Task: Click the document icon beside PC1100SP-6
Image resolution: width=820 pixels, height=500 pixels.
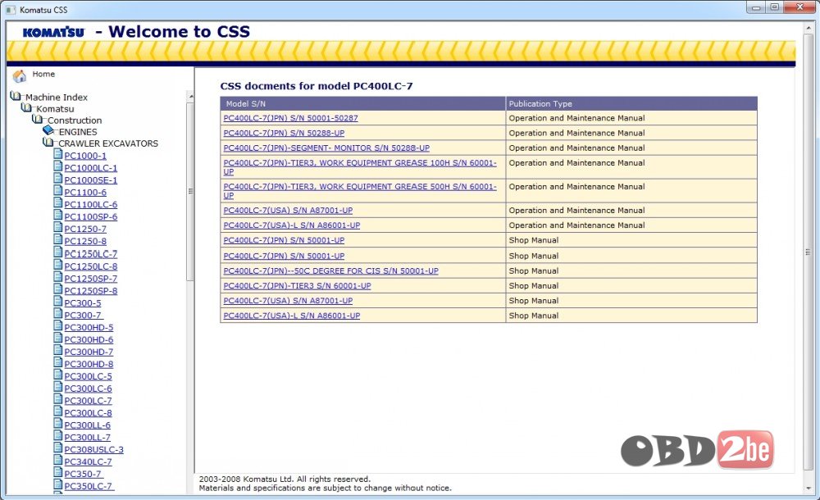Action: [x=58, y=215]
